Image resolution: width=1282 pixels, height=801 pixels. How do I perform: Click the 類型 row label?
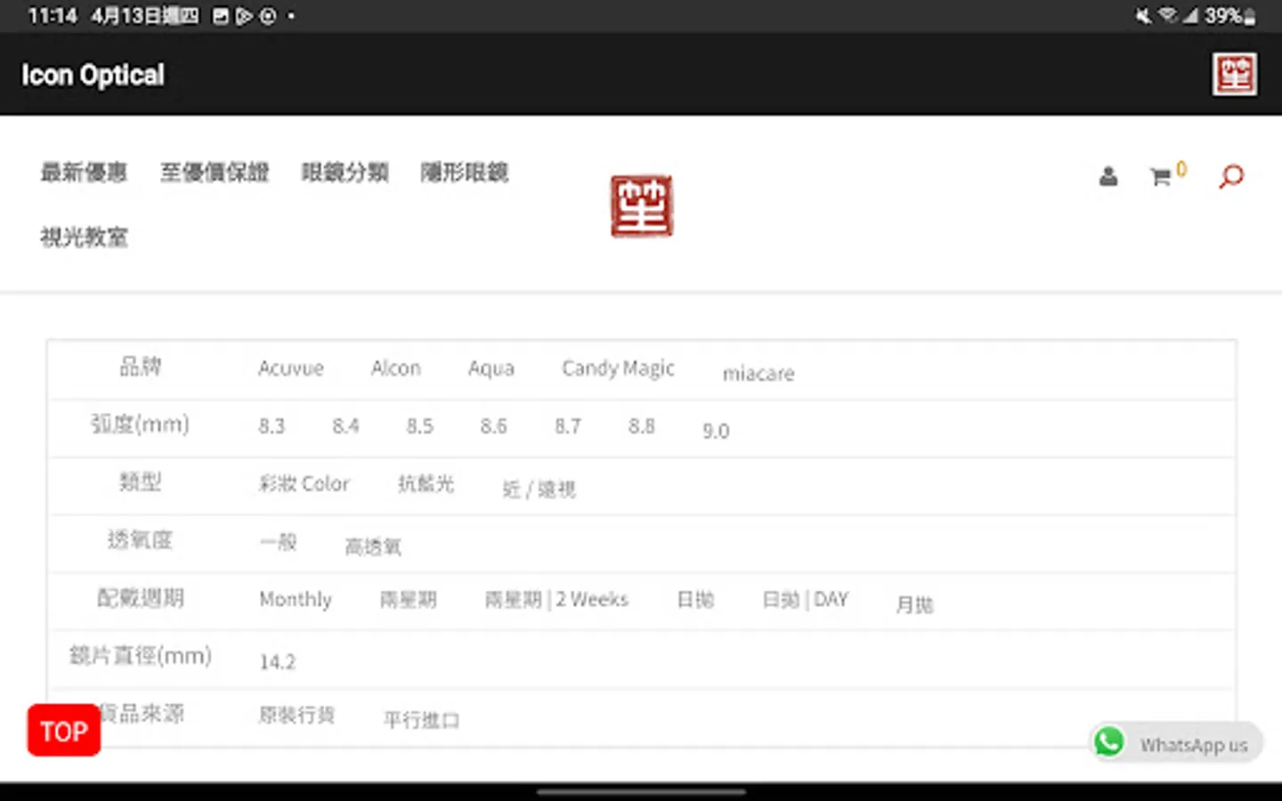(140, 481)
